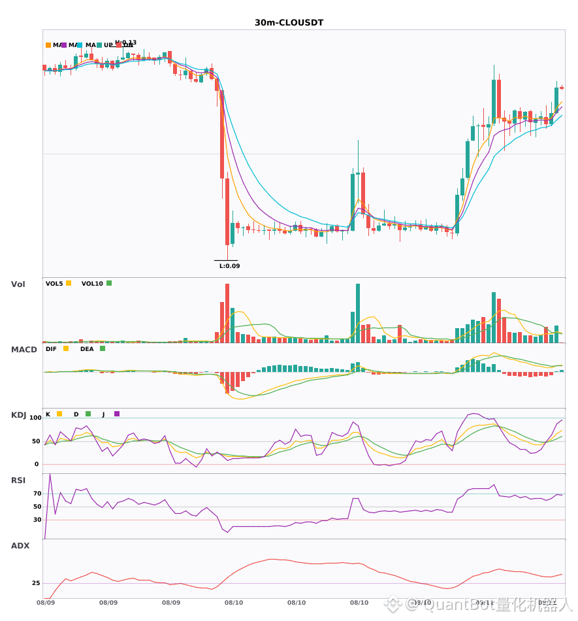Viewport: 578px width, 621px height.
Task: Click the VOL5 legend text
Action: click(54, 284)
